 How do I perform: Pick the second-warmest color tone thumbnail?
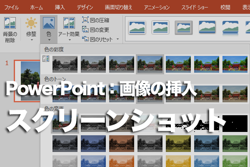207,94
